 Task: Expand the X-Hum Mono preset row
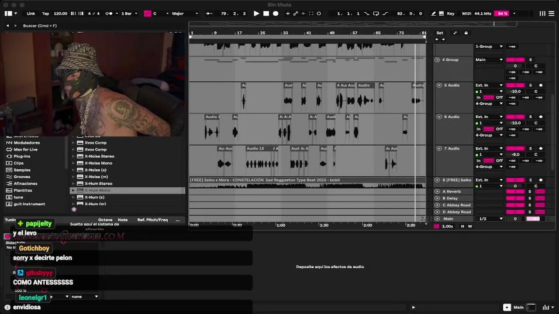coord(73,191)
